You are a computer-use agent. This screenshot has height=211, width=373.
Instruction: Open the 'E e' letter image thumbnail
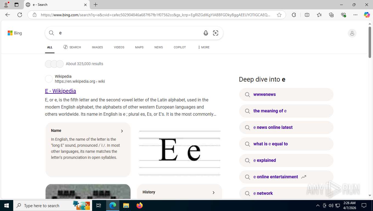click(x=180, y=153)
